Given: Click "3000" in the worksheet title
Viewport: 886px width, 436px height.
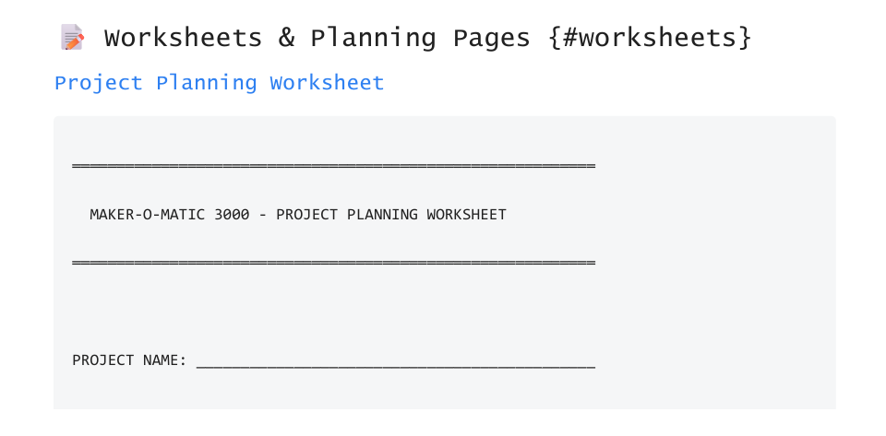Looking at the screenshot, I should click(232, 215).
